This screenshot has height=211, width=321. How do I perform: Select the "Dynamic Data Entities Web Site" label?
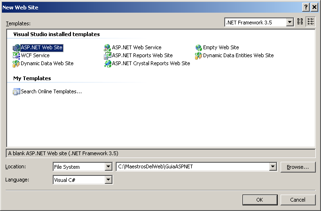[x=238, y=55]
